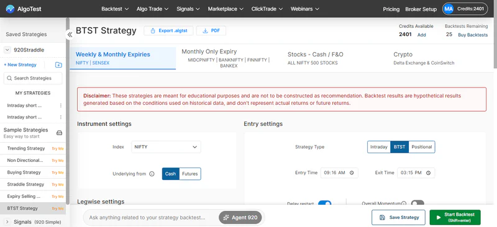This screenshot has width=497, height=227.
Task: Click Save Strategy button
Action: tap(398, 218)
